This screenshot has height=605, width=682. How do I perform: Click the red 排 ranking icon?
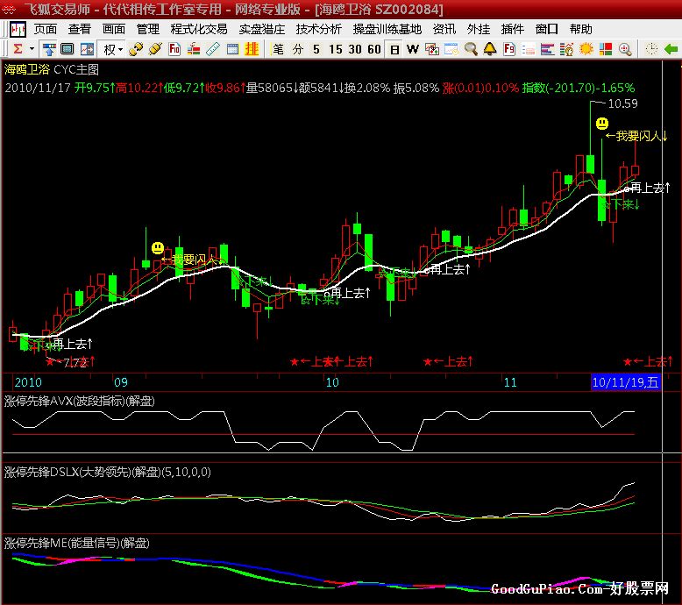point(252,49)
